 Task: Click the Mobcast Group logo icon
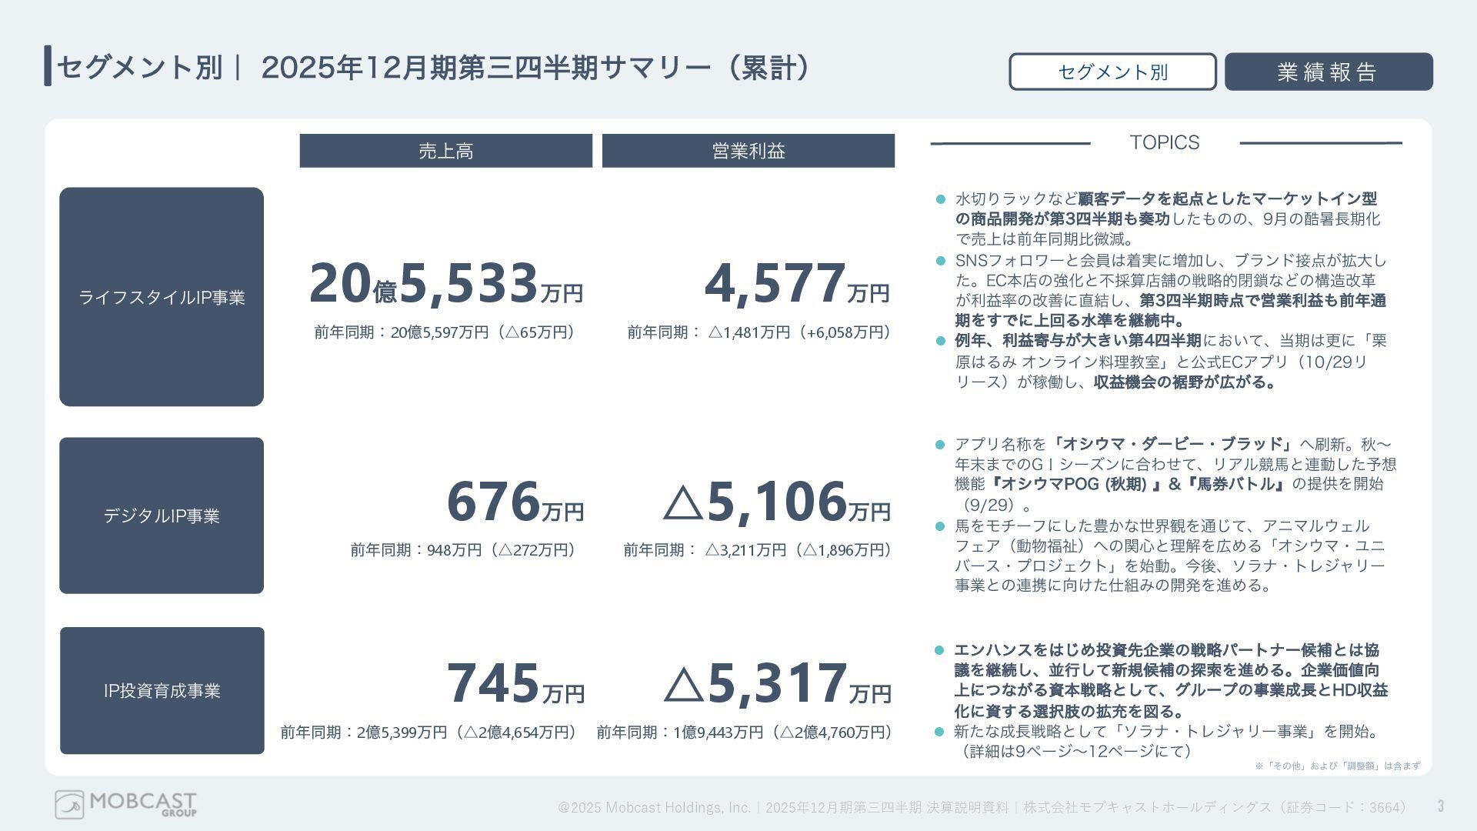69,805
